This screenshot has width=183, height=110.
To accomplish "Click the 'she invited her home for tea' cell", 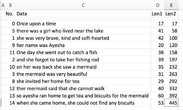I will (x=83, y=81).
